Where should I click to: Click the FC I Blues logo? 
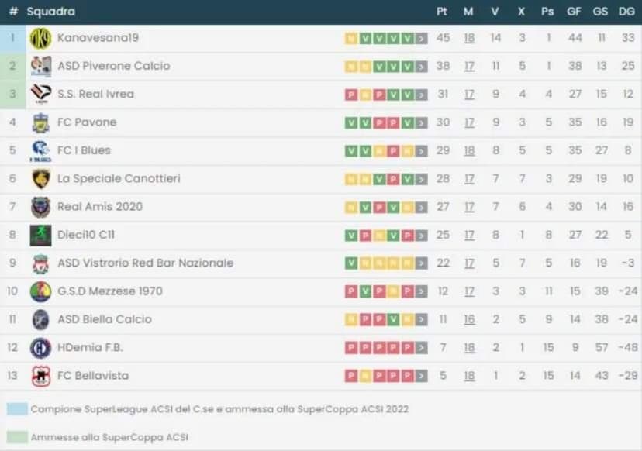(40, 150)
